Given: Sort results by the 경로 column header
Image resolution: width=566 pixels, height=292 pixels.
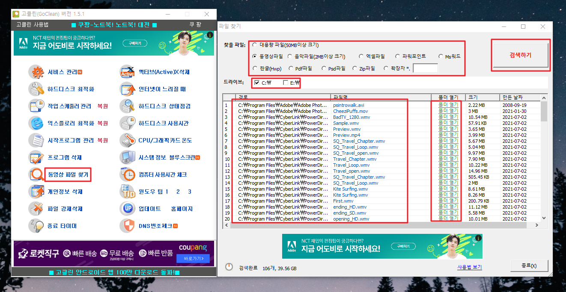Looking at the screenshot, I should (x=283, y=97).
